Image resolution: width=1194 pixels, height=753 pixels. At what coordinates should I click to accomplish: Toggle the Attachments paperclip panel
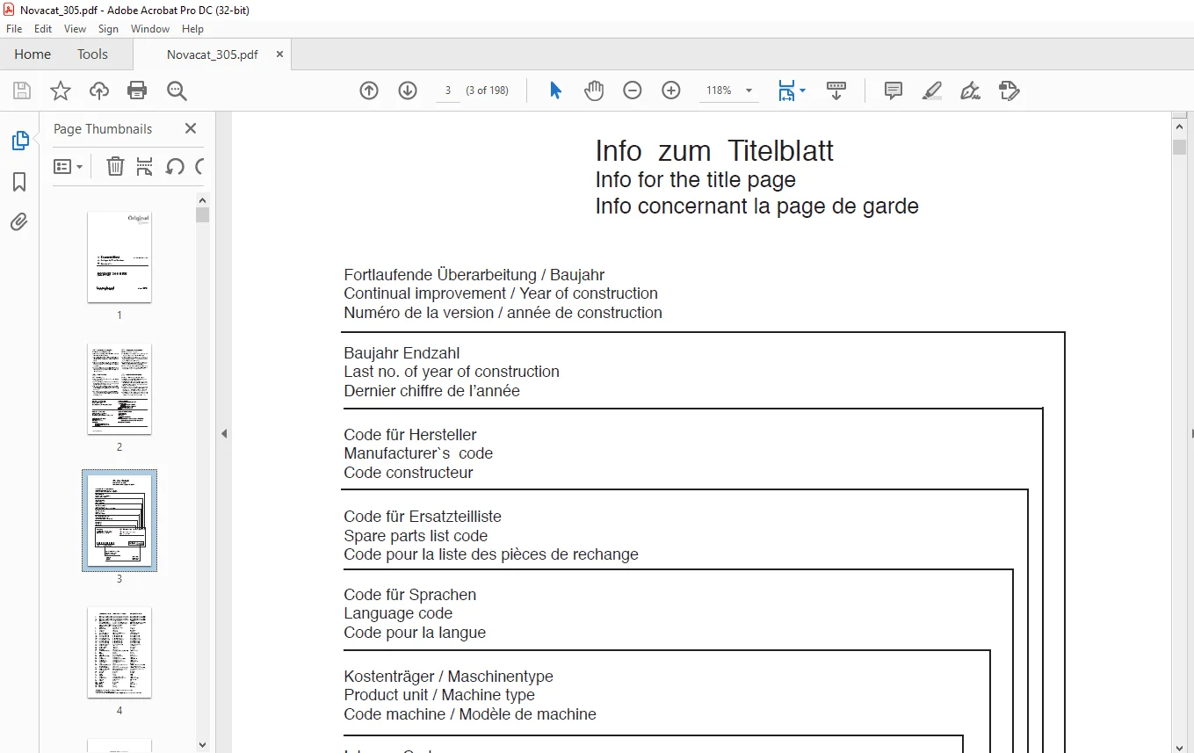[x=19, y=222]
